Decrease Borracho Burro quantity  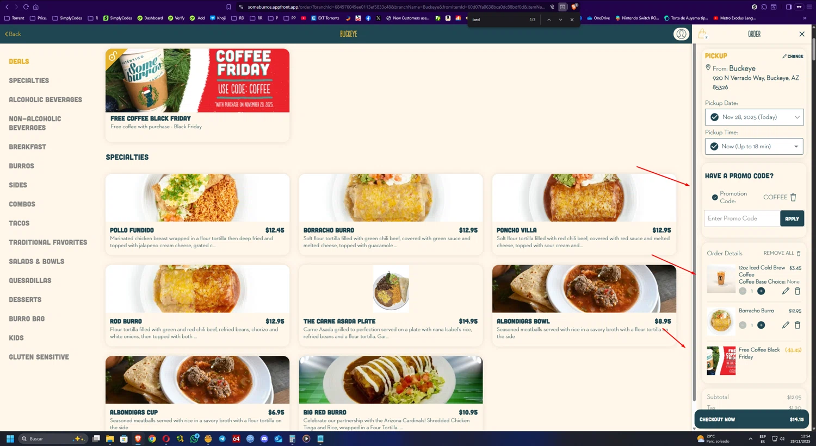coord(743,325)
